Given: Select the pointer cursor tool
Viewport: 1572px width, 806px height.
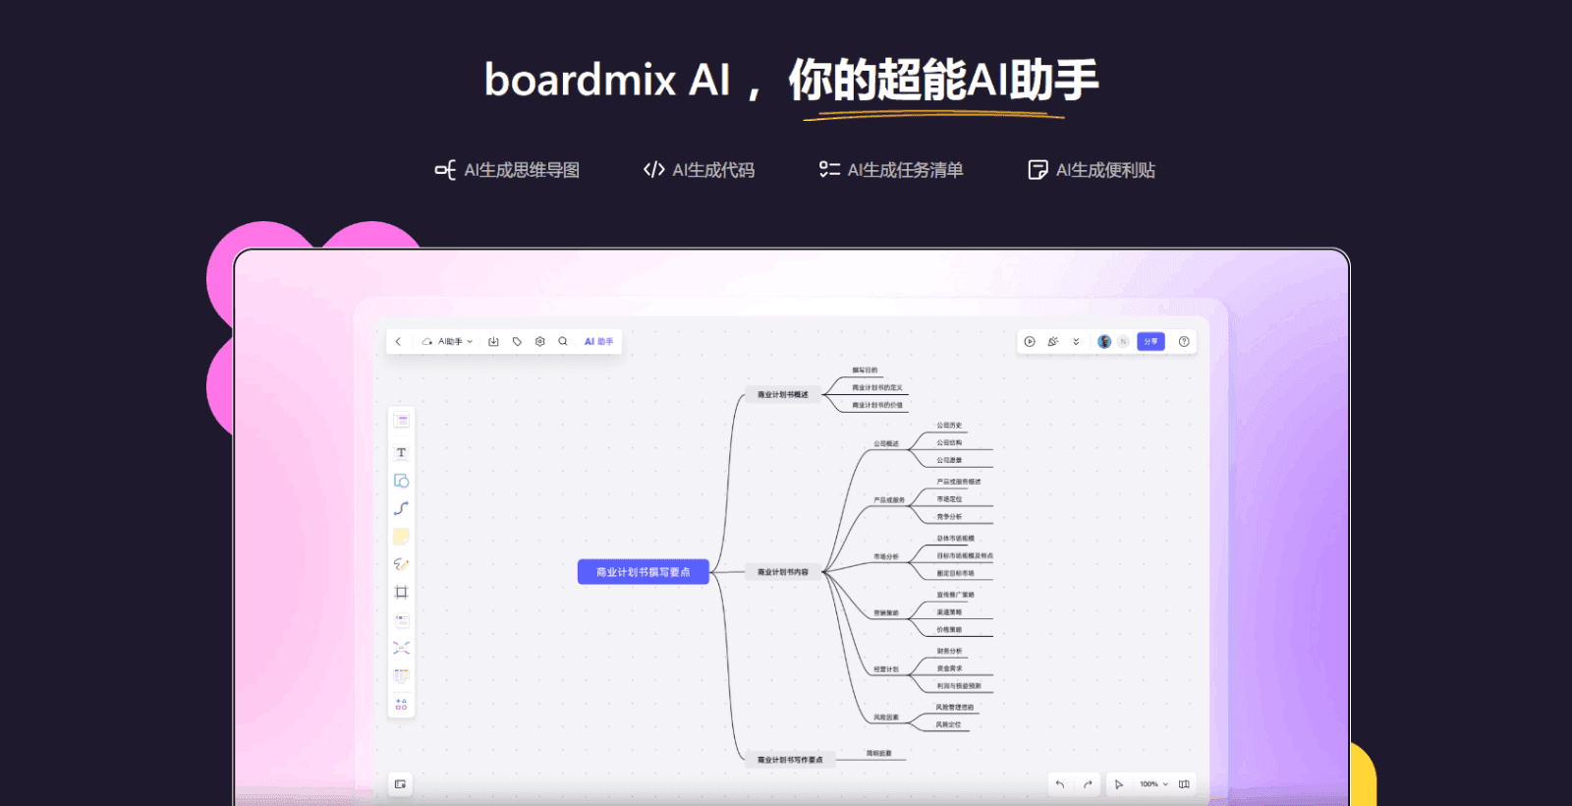Looking at the screenshot, I should [1119, 784].
